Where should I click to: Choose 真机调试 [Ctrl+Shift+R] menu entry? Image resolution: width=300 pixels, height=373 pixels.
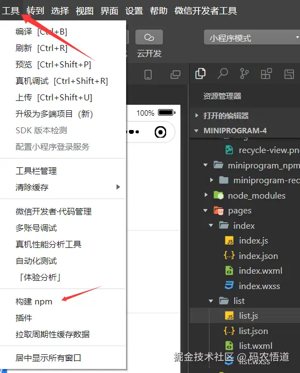(x=61, y=81)
